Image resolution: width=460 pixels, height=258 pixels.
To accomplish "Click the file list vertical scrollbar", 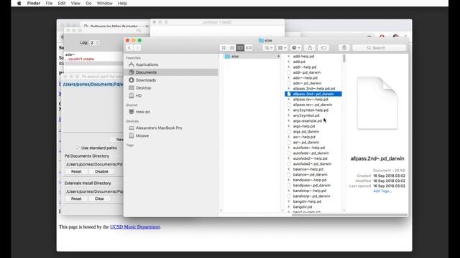I will (344, 59).
